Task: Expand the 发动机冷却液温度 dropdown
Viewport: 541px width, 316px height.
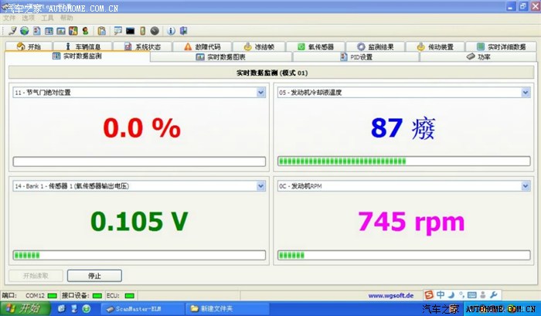Action: (525, 93)
